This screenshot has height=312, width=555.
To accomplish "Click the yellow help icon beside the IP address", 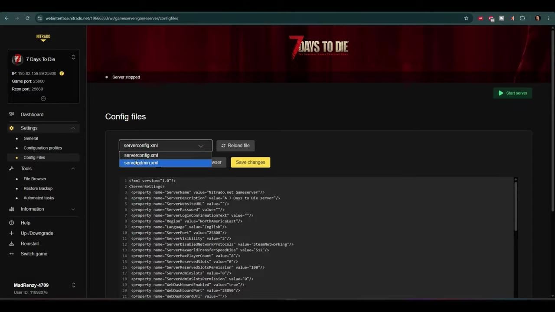I will pos(62,73).
